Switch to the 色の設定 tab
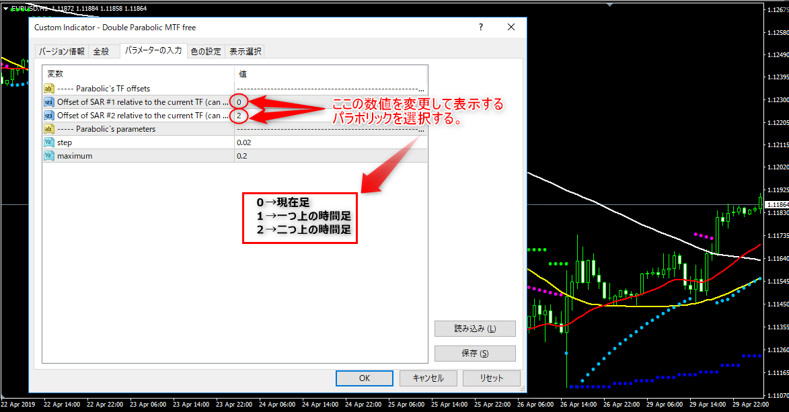Screen dimensions: 789x412 (205, 50)
